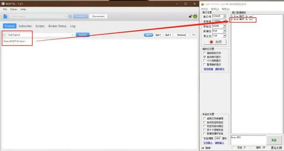Viewport: 284px width, 151px height.
Task: Open the Help menu in MQTT.fx
Action: 23,9
